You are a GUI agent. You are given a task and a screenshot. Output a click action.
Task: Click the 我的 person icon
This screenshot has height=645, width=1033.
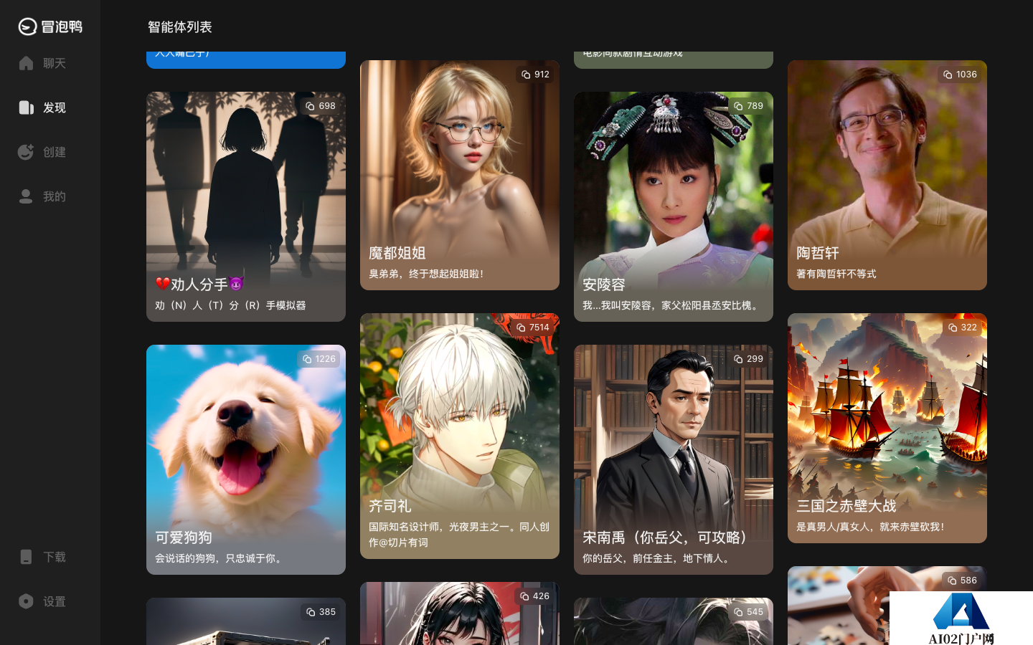pyautogui.click(x=26, y=196)
